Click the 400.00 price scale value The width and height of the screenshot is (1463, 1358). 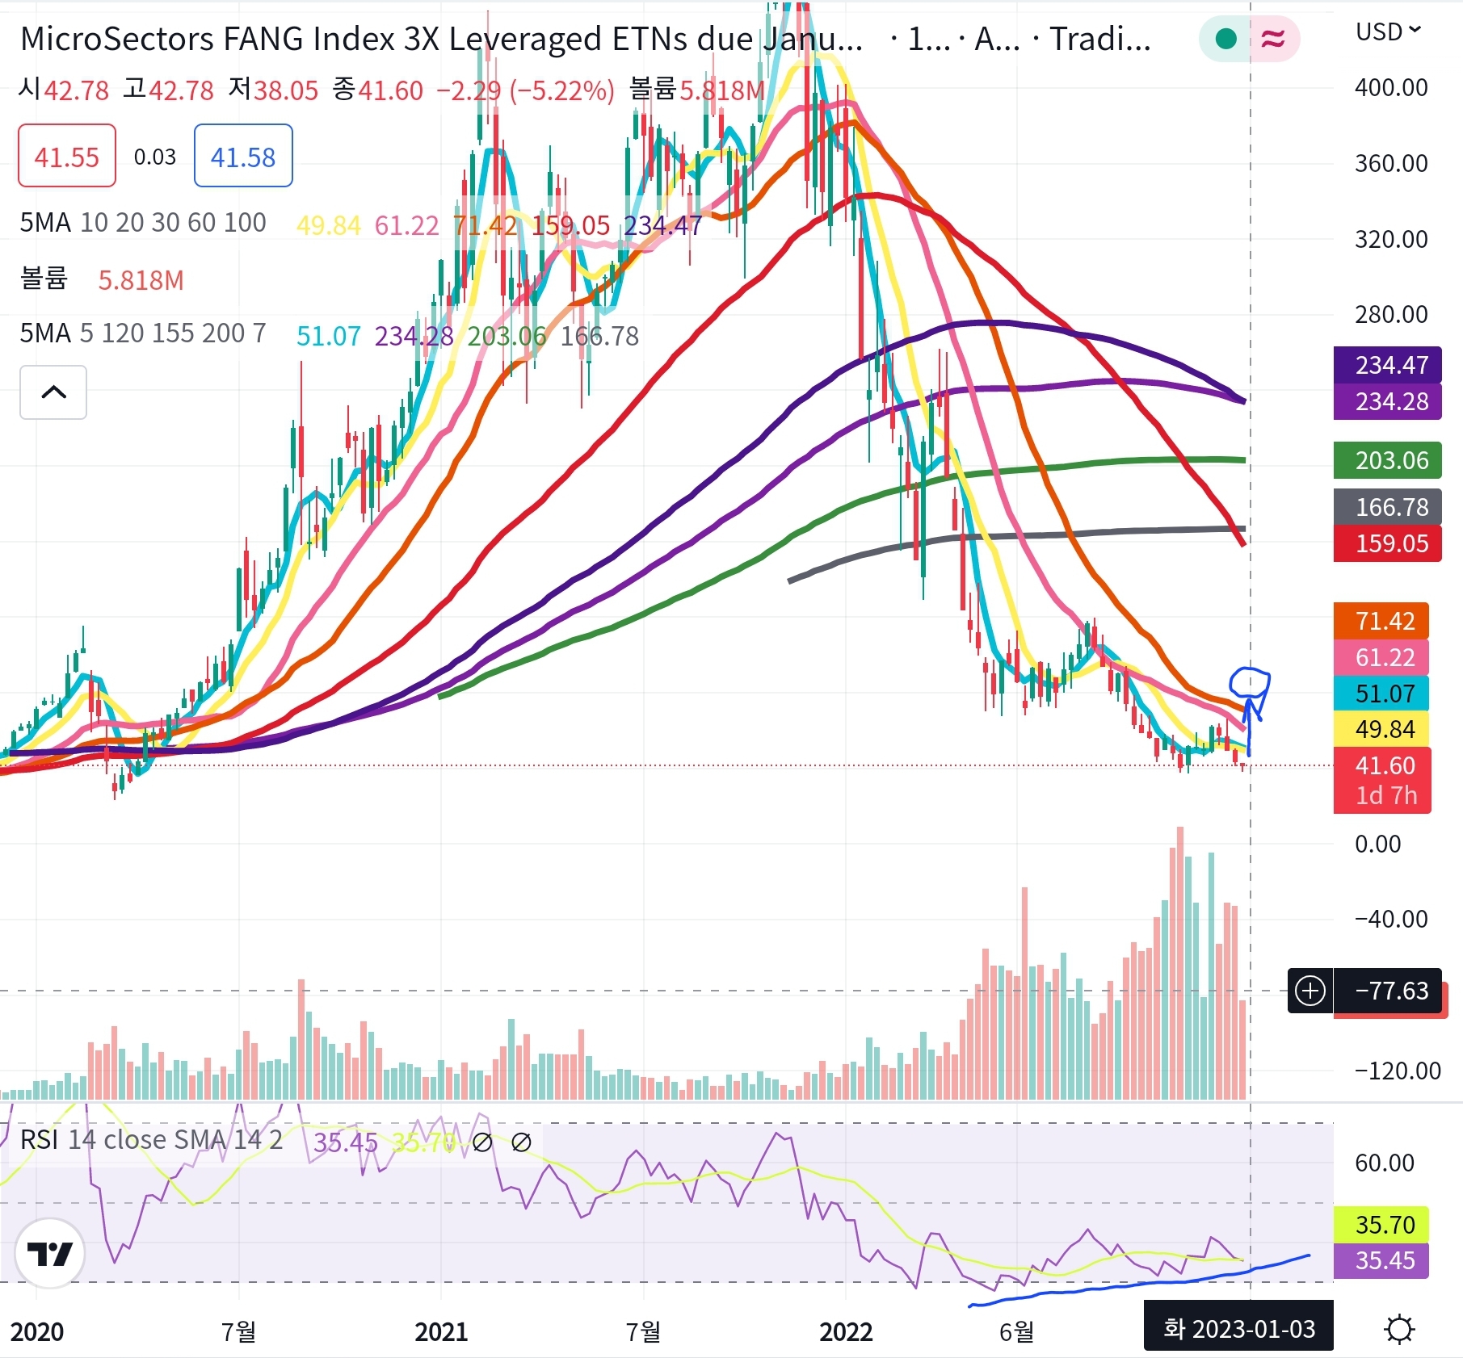pos(1391,87)
